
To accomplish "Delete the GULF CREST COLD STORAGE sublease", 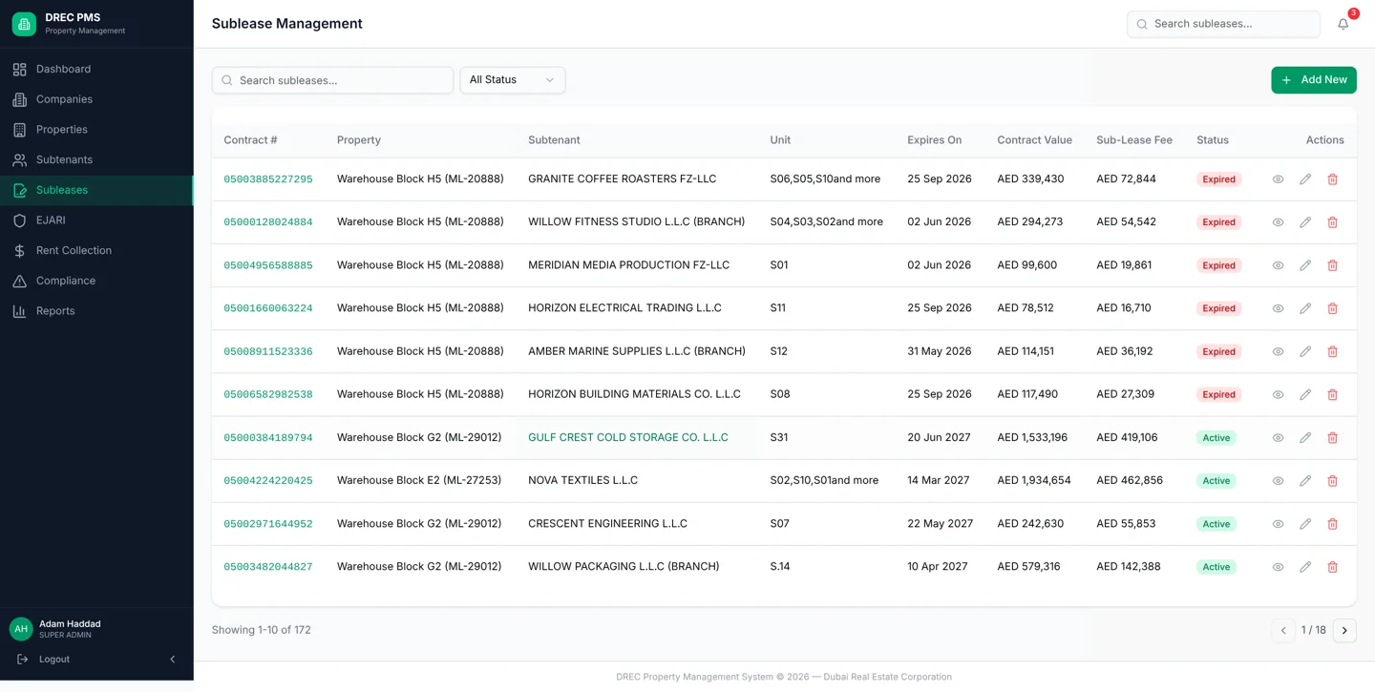I will [x=1332, y=438].
